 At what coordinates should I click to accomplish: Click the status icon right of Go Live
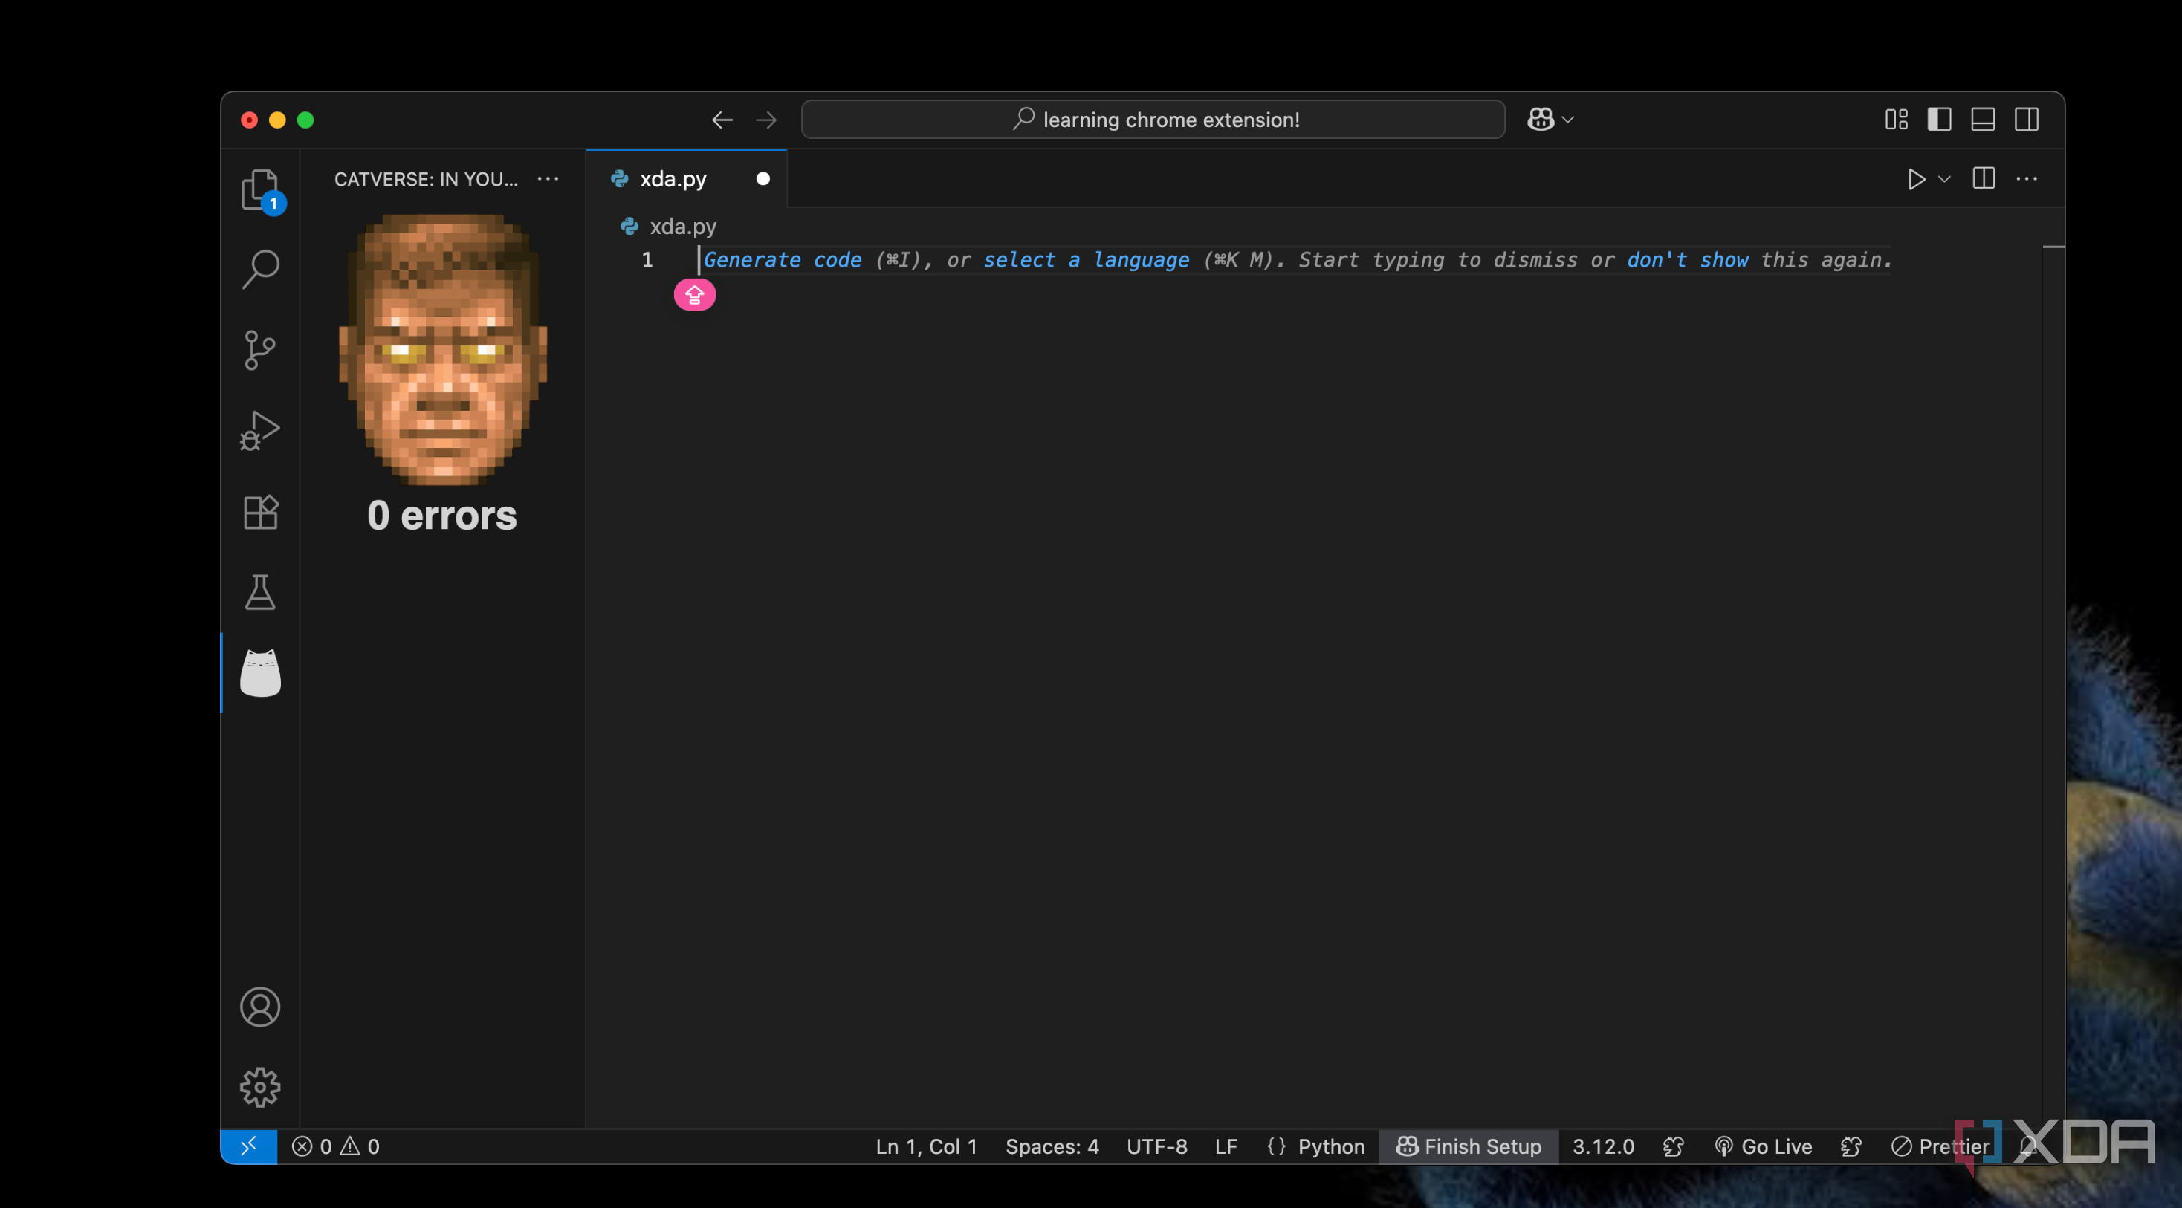click(x=1851, y=1146)
